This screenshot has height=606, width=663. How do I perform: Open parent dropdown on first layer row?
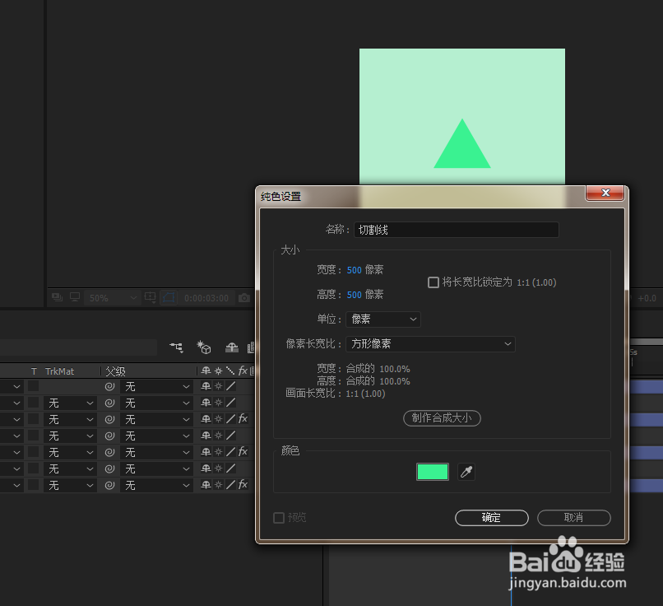click(155, 386)
